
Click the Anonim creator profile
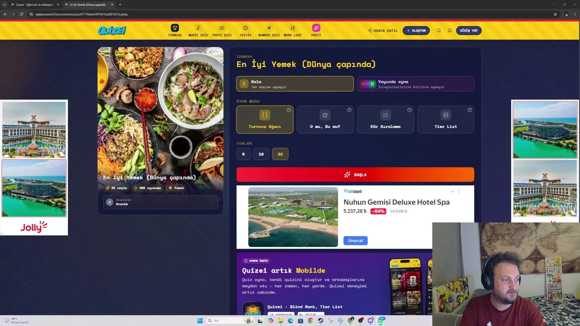160,202
